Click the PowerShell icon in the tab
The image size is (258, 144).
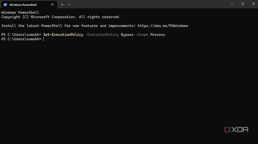(x=5, y=5)
